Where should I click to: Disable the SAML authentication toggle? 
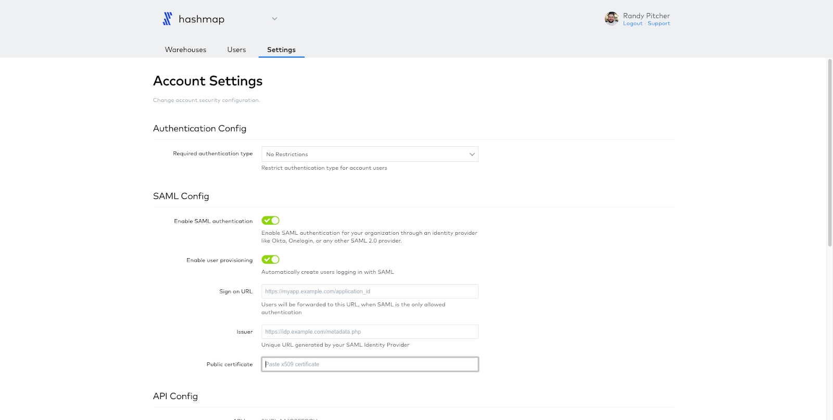click(270, 221)
